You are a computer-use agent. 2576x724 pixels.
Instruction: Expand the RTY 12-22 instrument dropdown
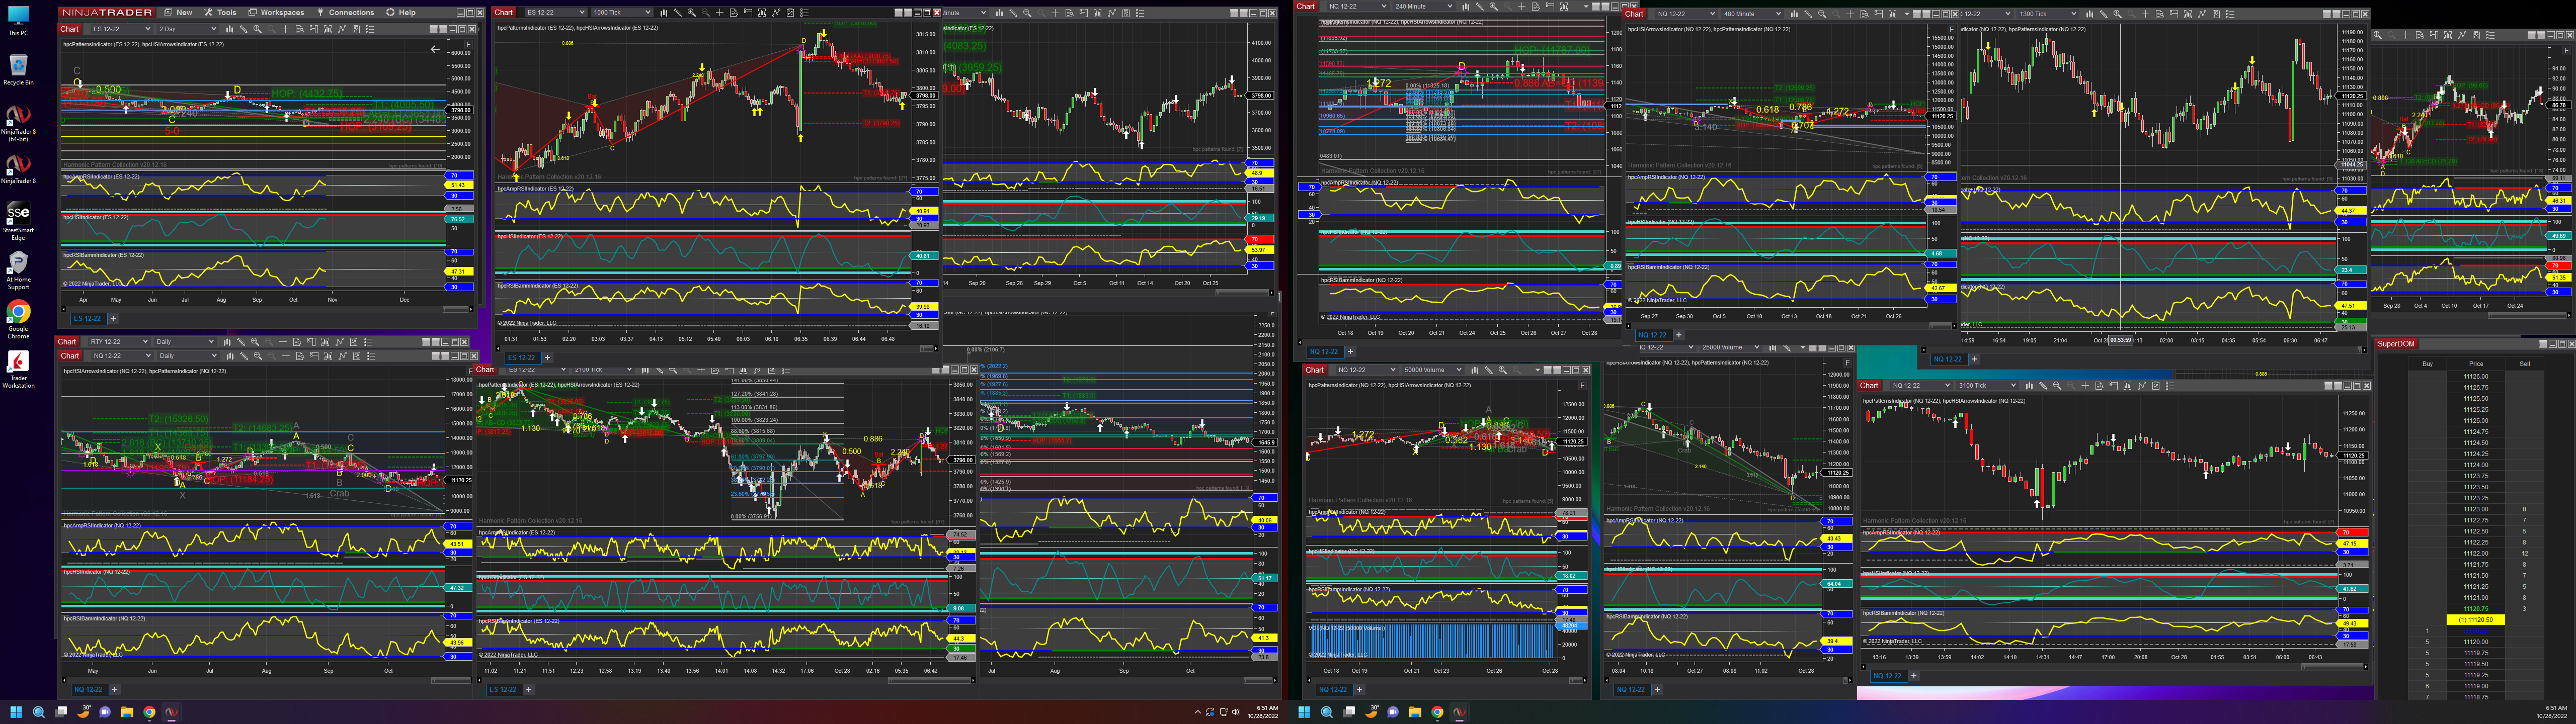[x=146, y=342]
